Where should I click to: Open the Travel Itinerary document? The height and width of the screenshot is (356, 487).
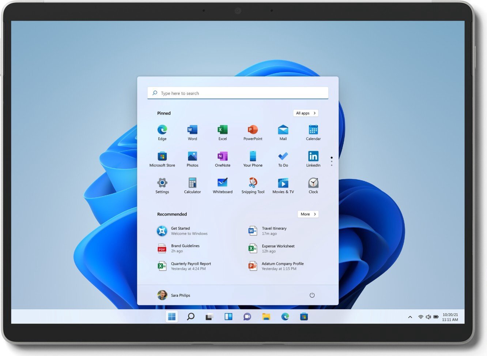(x=268, y=231)
